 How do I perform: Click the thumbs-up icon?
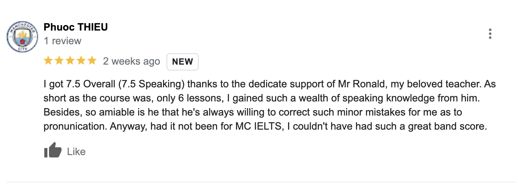coord(53,150)
